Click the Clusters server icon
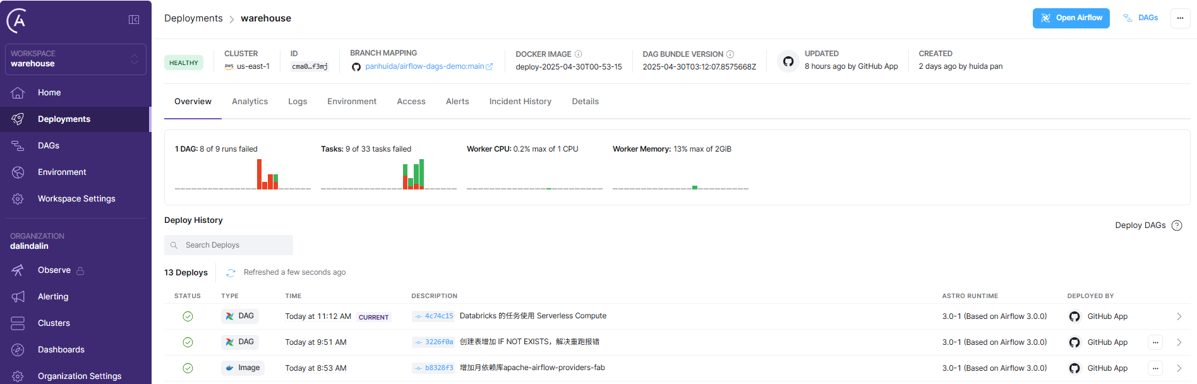 18,323
